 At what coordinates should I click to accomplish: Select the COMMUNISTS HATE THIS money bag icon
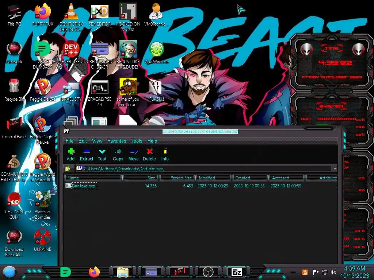[14, 168]
